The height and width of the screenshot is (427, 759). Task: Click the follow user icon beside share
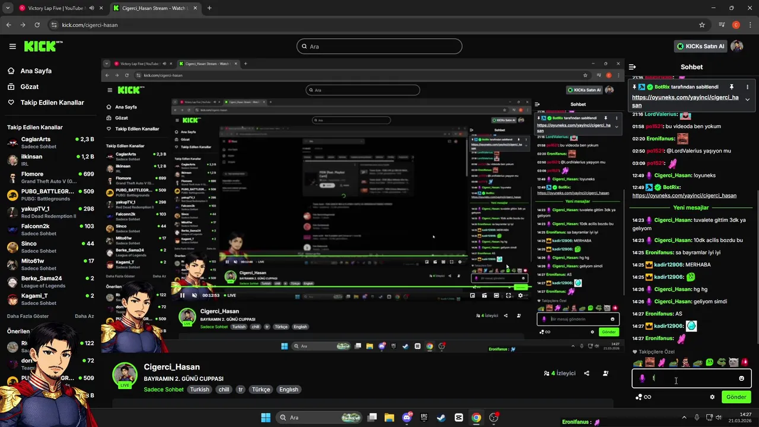click(x=605, y=373)
